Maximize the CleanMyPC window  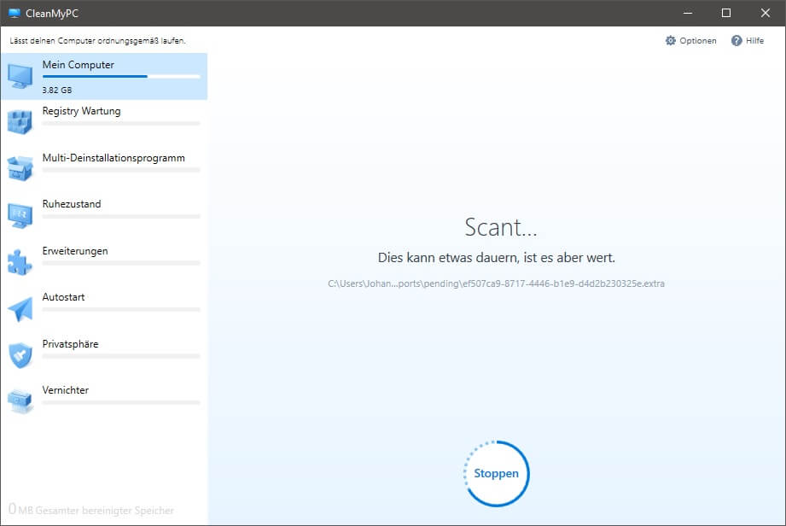click(726, 13)
